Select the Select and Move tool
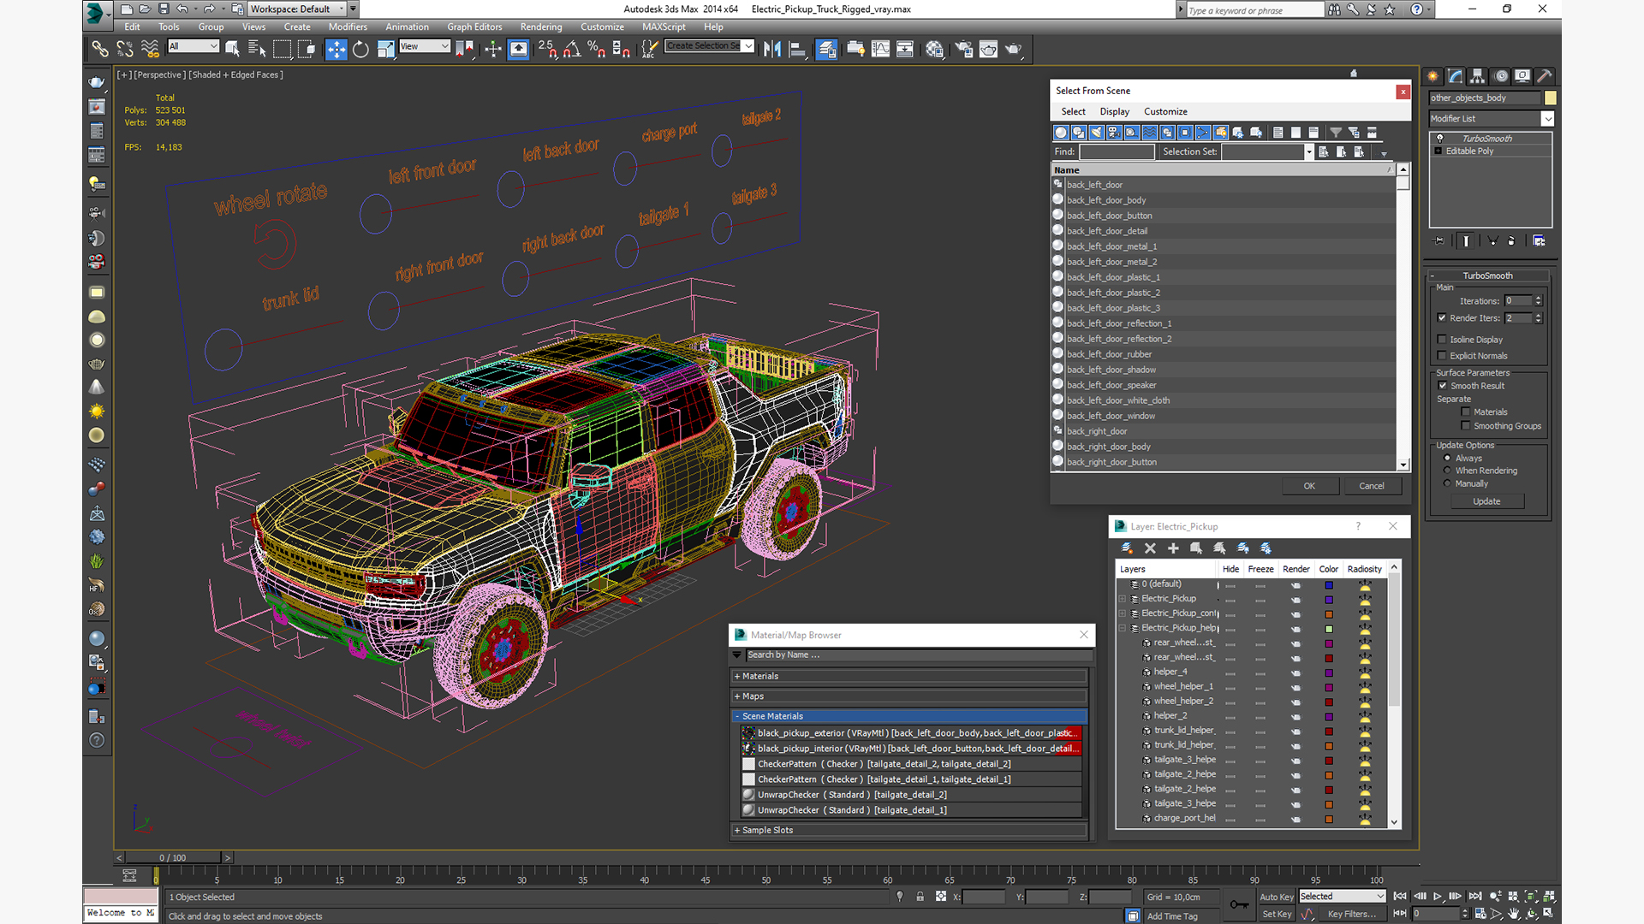This screenshot has width=1644, height=924. pyautogui.click(x=336, y=49)
